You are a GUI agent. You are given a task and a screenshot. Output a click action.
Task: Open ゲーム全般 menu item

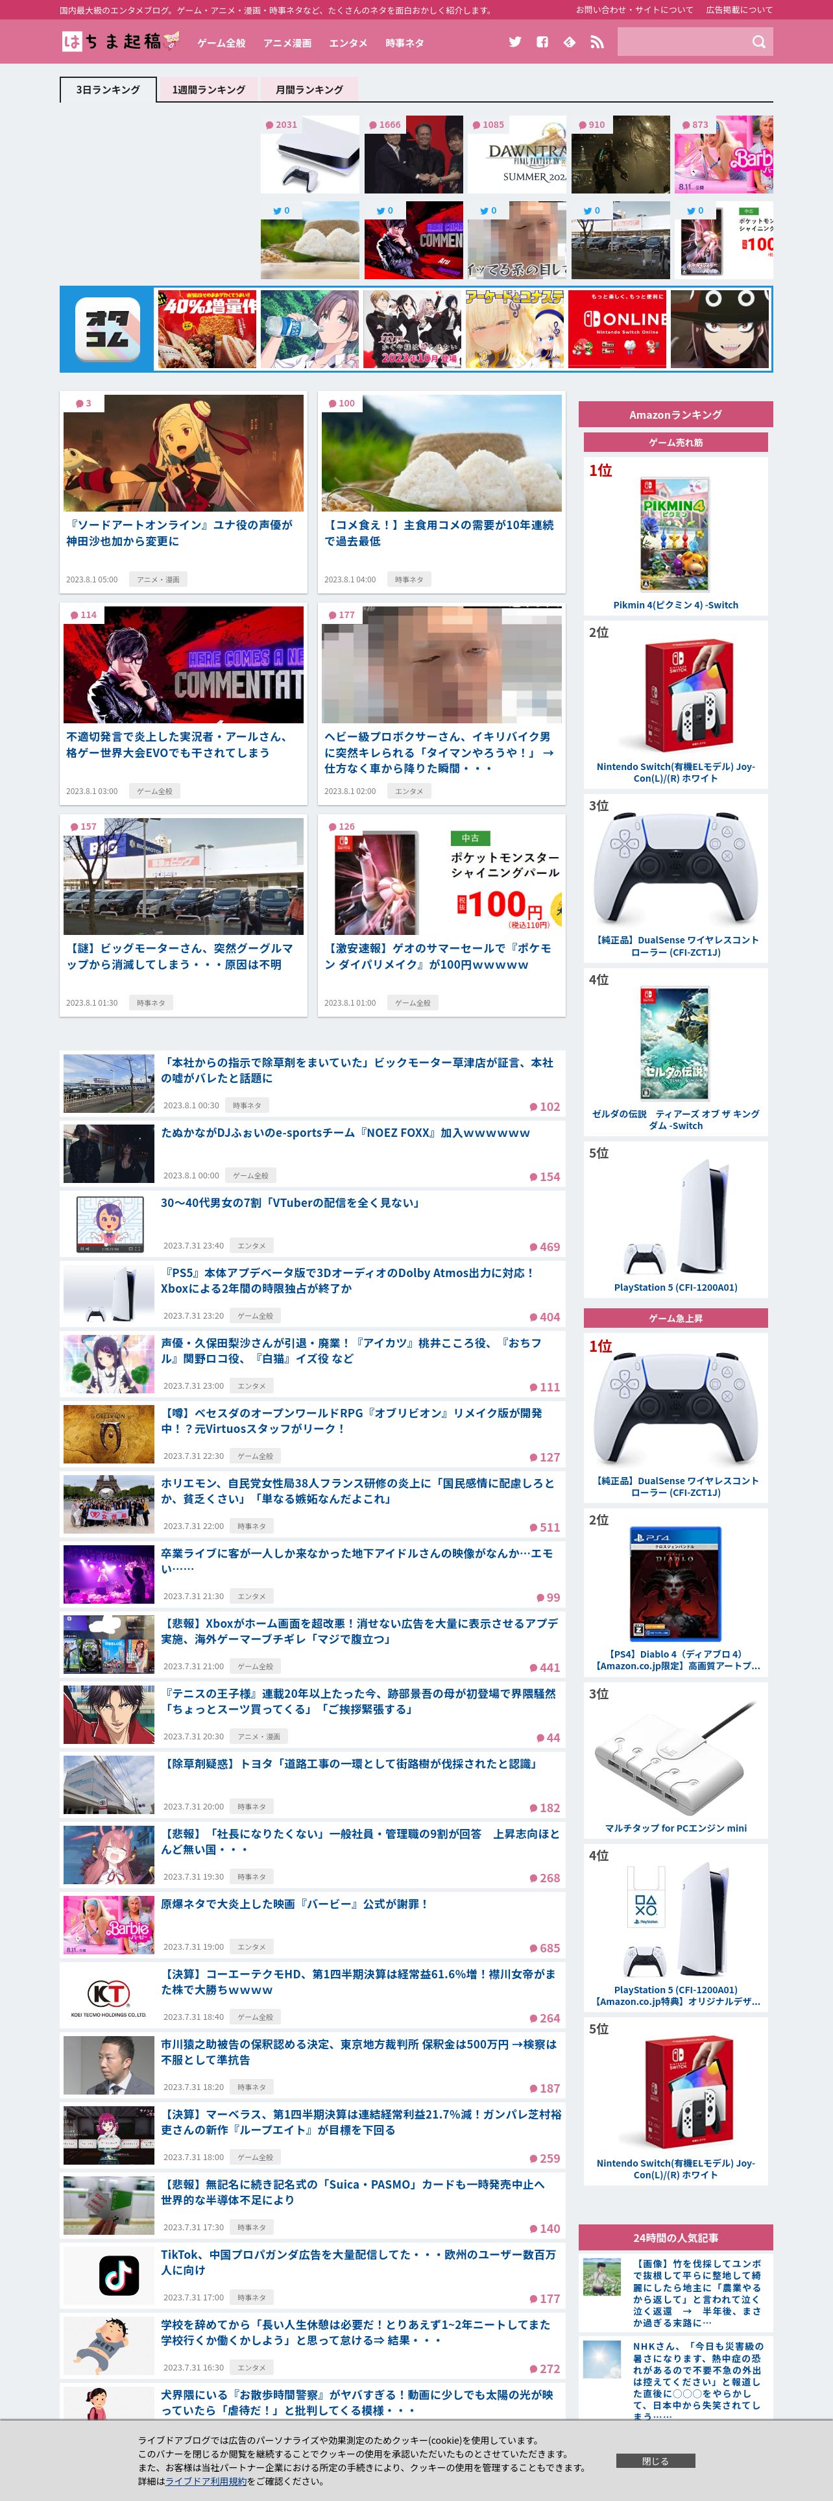tap(221, 43)
